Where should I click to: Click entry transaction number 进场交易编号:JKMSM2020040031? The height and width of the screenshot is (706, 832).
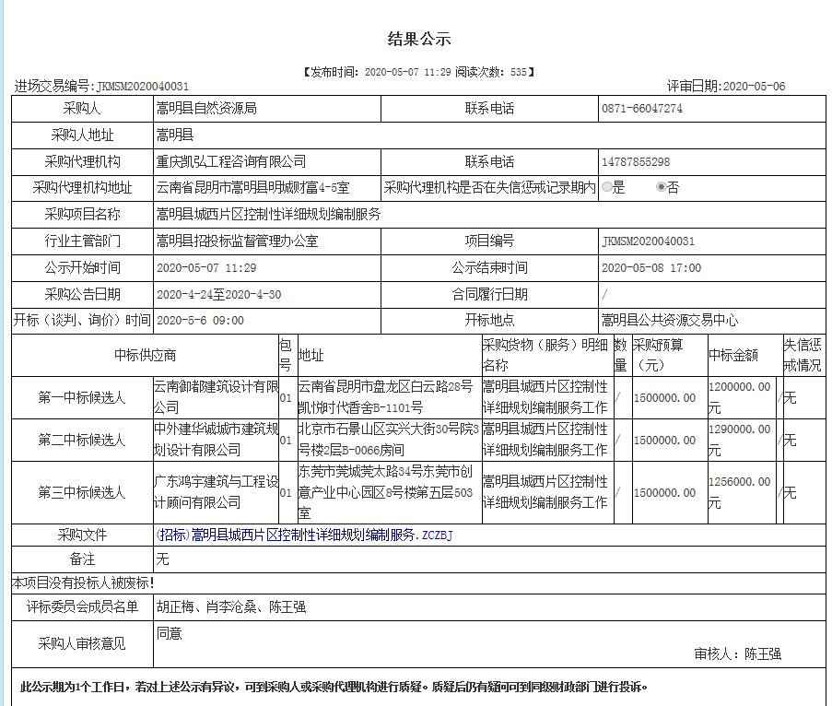(101, 86)
